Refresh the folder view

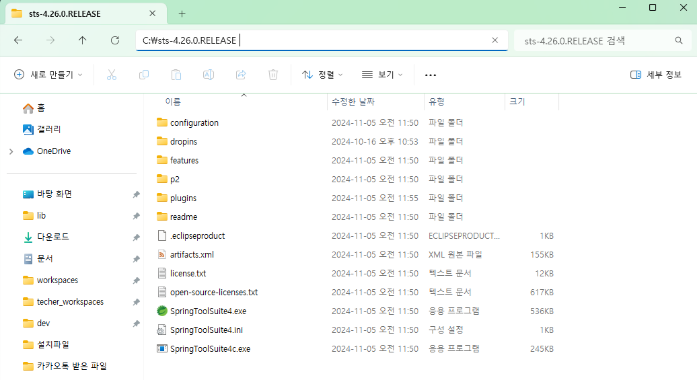115,40
